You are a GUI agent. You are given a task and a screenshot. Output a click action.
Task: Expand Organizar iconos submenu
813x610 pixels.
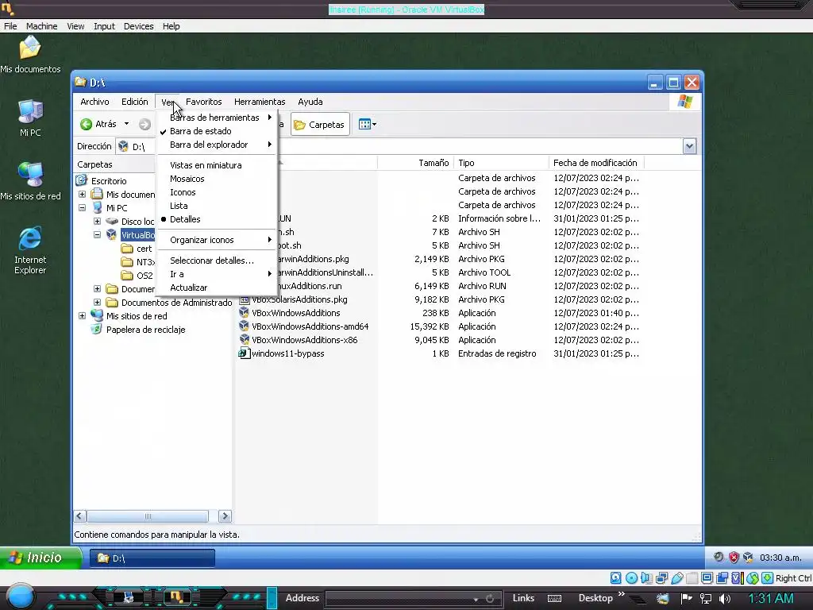(x=218, y=240)
